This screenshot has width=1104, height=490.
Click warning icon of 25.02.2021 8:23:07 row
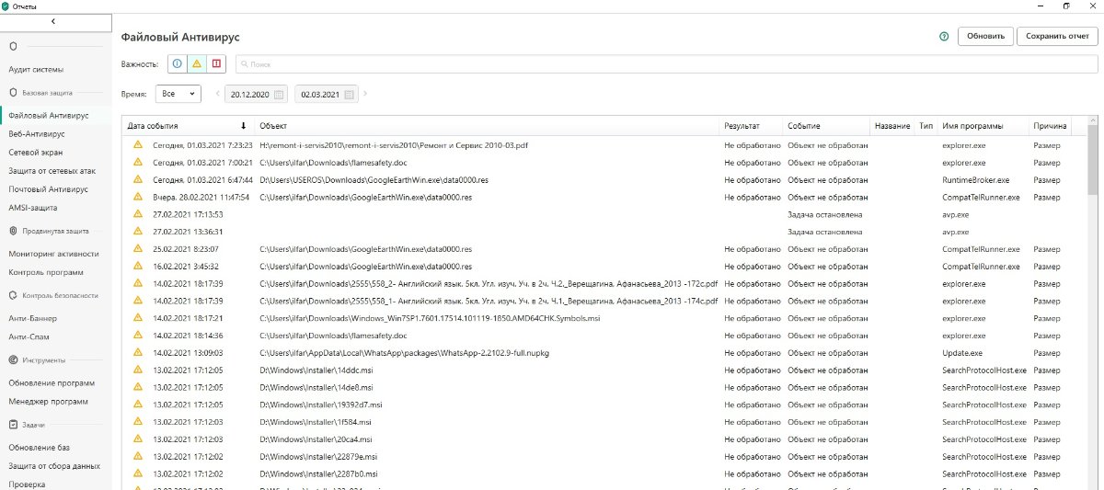pos(138,249)
